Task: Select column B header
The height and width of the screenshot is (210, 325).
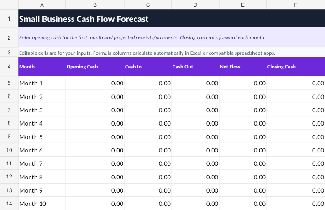Action: click(95, 5)
